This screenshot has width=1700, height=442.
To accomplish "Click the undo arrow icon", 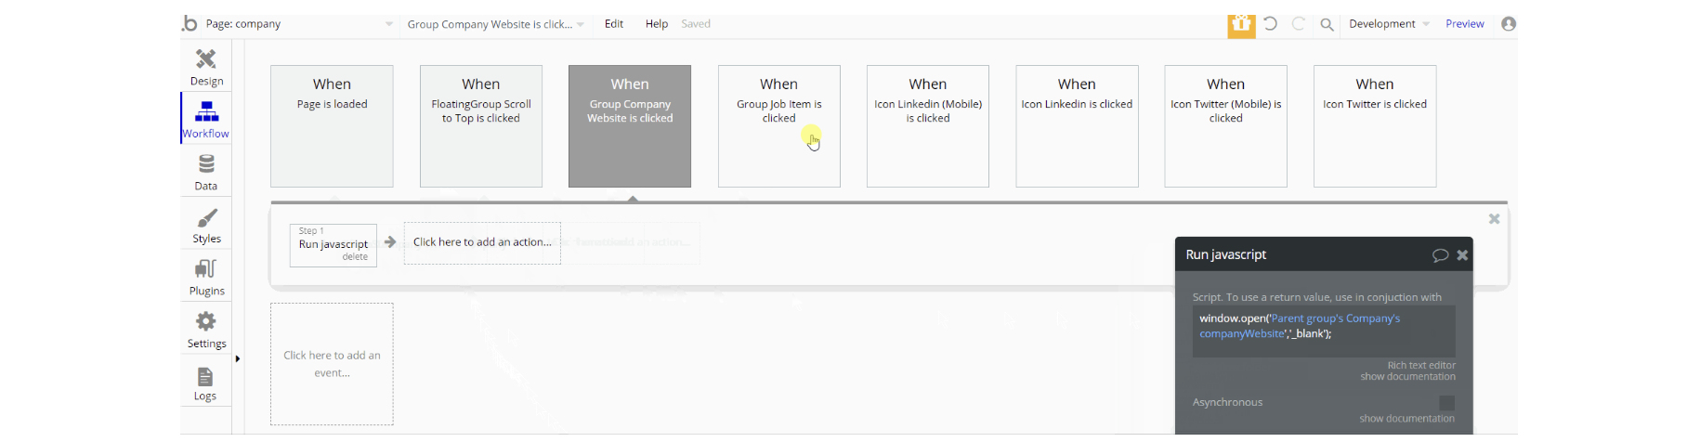I will coord(1270,24).
